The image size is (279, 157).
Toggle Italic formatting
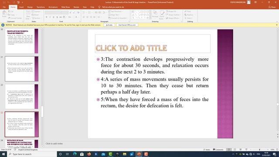point(50,17)
